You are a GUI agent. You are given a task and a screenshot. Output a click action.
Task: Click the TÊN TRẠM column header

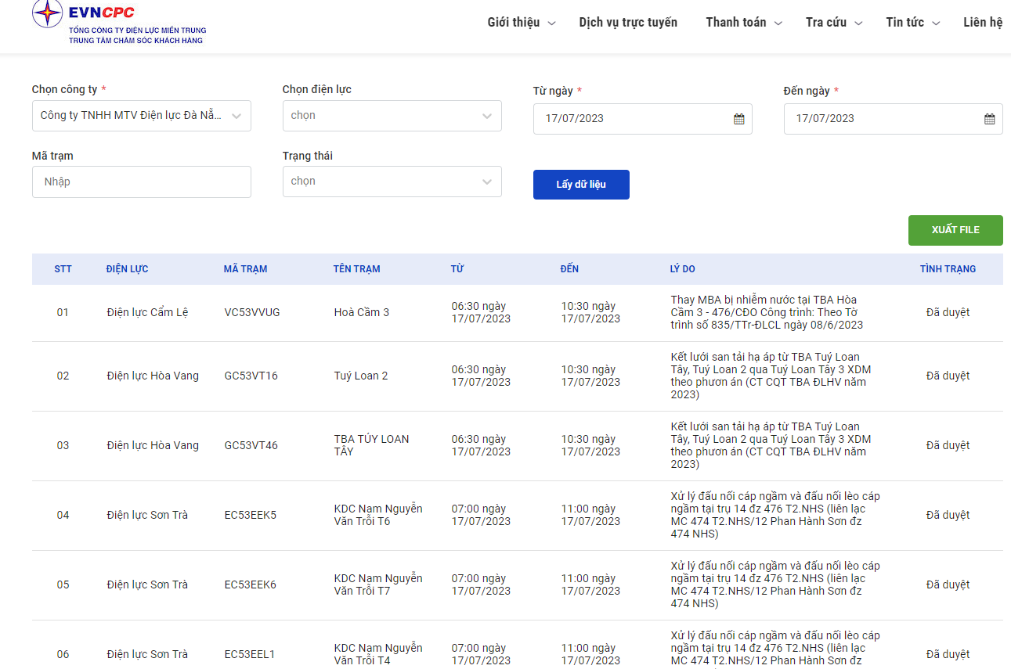tap(356, 269)
